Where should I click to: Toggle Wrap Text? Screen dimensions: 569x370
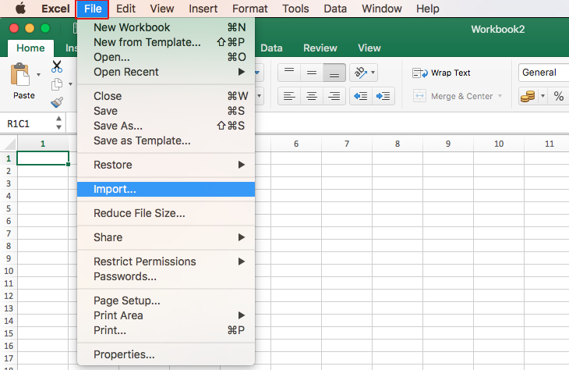point(441,73)
